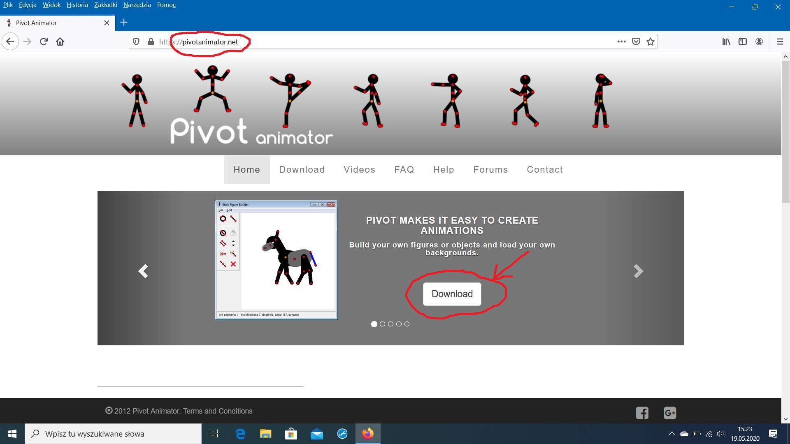Select the fourth carousel indicator dot
Image resolution: width=790 pixels, height=444 pixels.
pyautogui.click(x=399, y=324)
